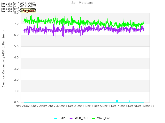Click the Nov 29 x-axis label
Screen dimensions: 165x123
(46, 106)
